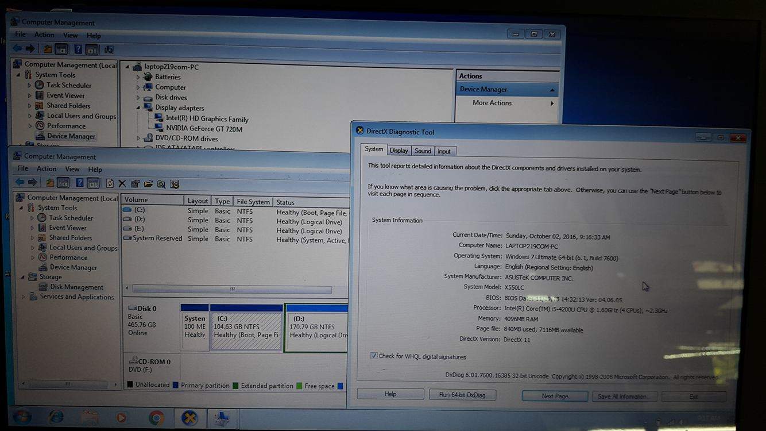Click Back arrow in Disk Management window toolbar
Screen dimensions: 766x431
click(20, 183)
